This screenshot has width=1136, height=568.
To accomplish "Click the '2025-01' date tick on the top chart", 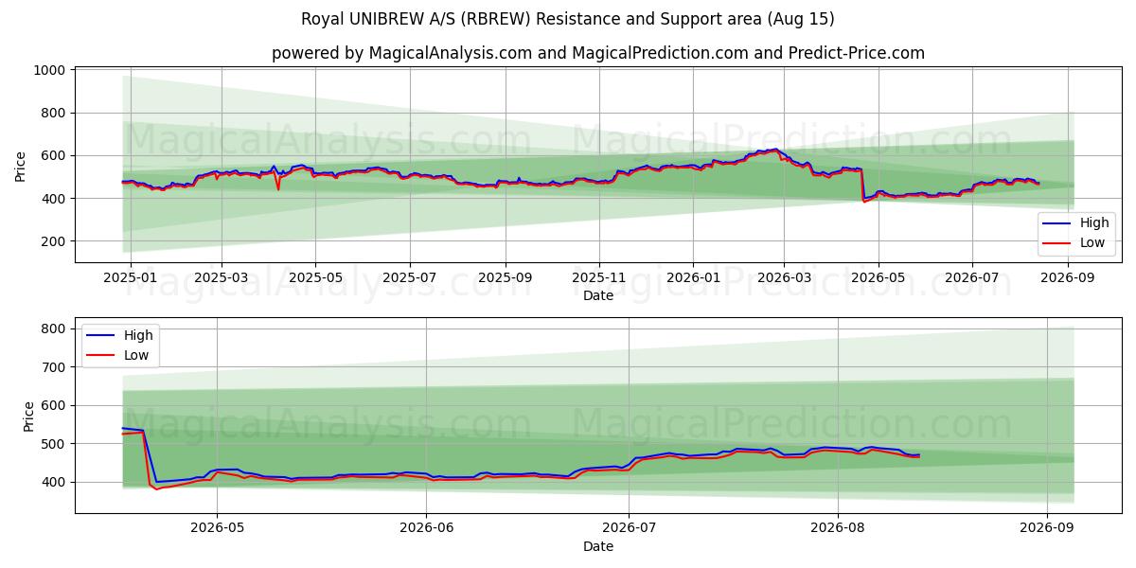I will click(131, 277).
